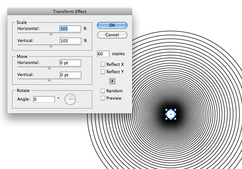Screen dimensions: 242x169
Task: Click the Scale Vertical percent field
Action: click(70, 41)
